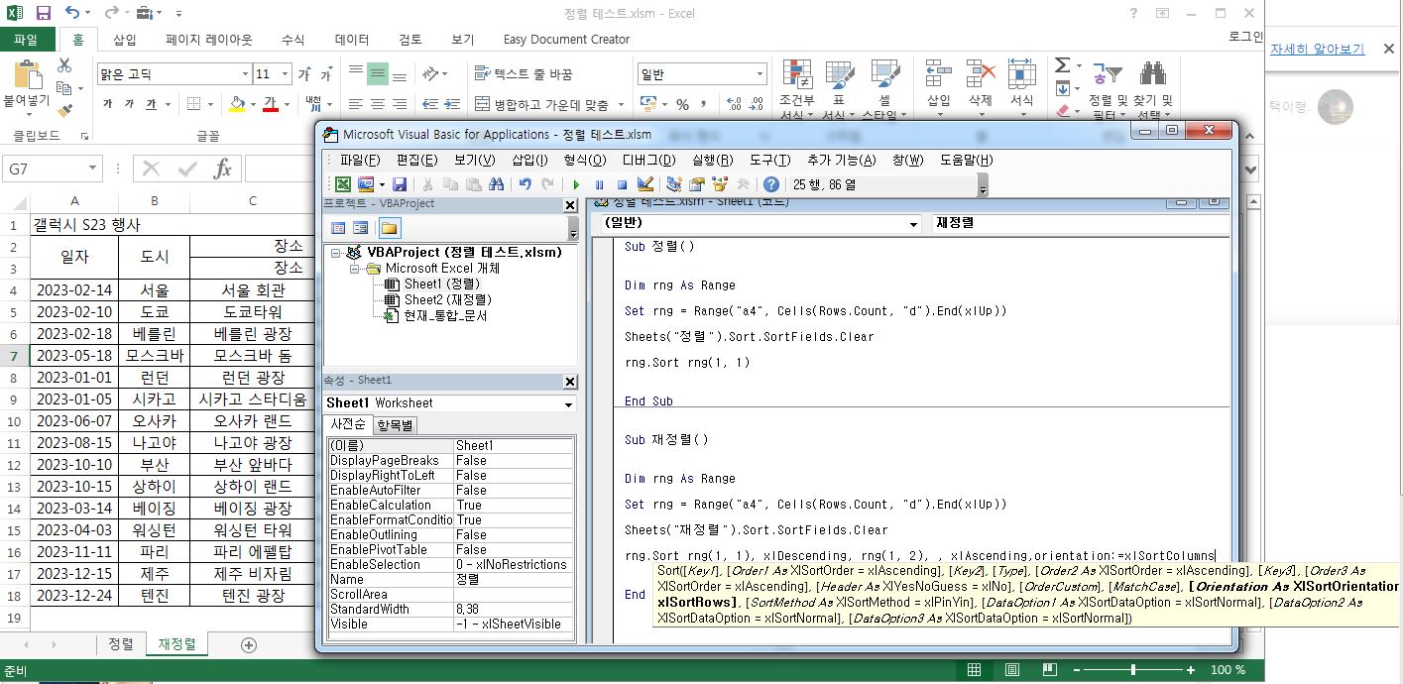This screenshot has width=1403, height=684.
Task: Click the Design Mode icon on the toolbar
Action: tap(645, 184)
